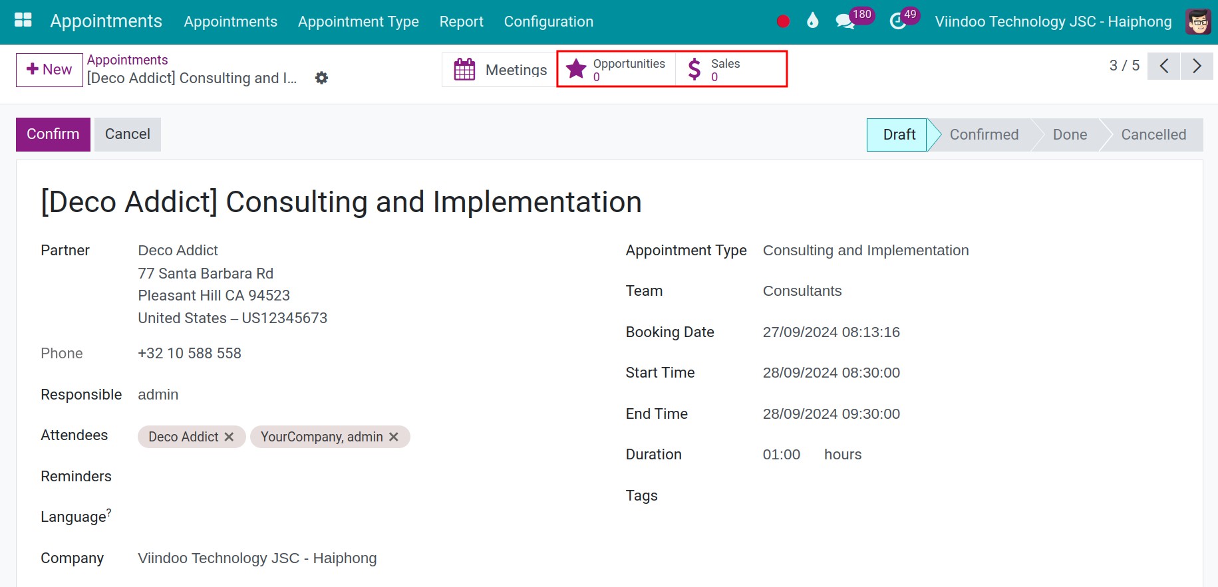
Task: Edit the appointment title field
Action: pyautogui.click(x=341, y=202)
